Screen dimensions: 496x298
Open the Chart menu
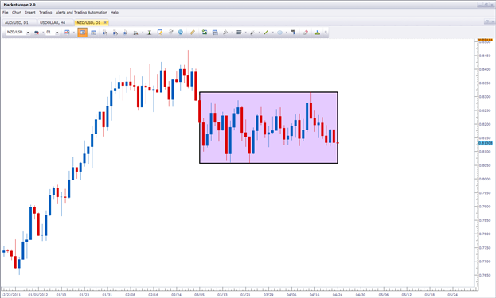pos(17,12)
